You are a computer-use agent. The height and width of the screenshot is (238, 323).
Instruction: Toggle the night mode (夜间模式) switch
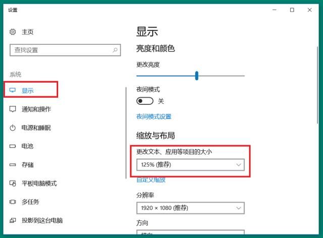point(145,101)
